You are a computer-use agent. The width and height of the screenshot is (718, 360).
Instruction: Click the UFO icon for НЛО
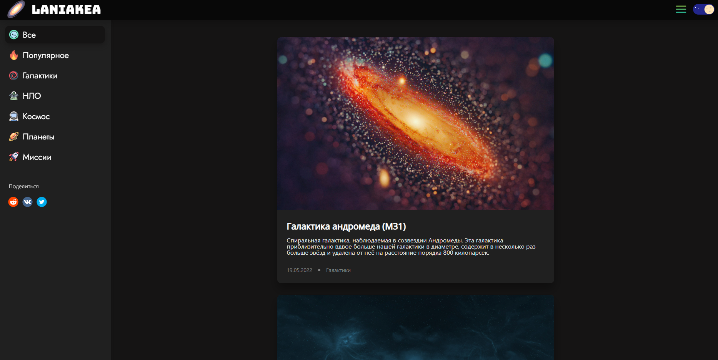pos(14,96)
